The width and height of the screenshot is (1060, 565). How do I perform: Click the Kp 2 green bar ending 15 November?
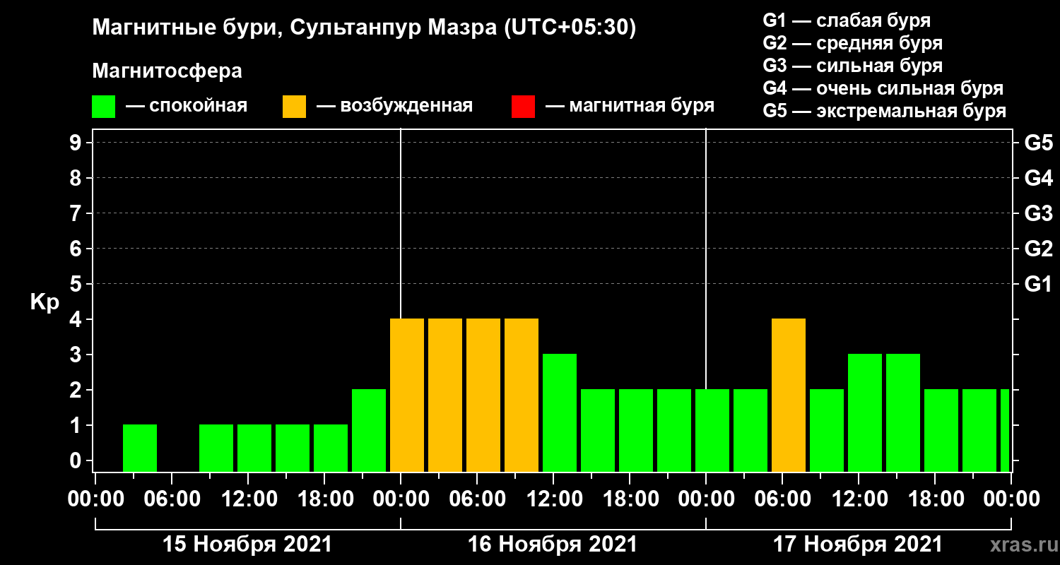click(x=369, y=430)
